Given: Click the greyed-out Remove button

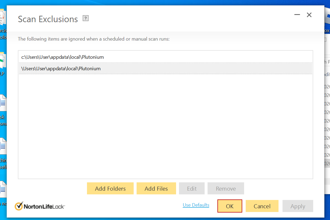Looking at the screenshot, I should (226, 188).
